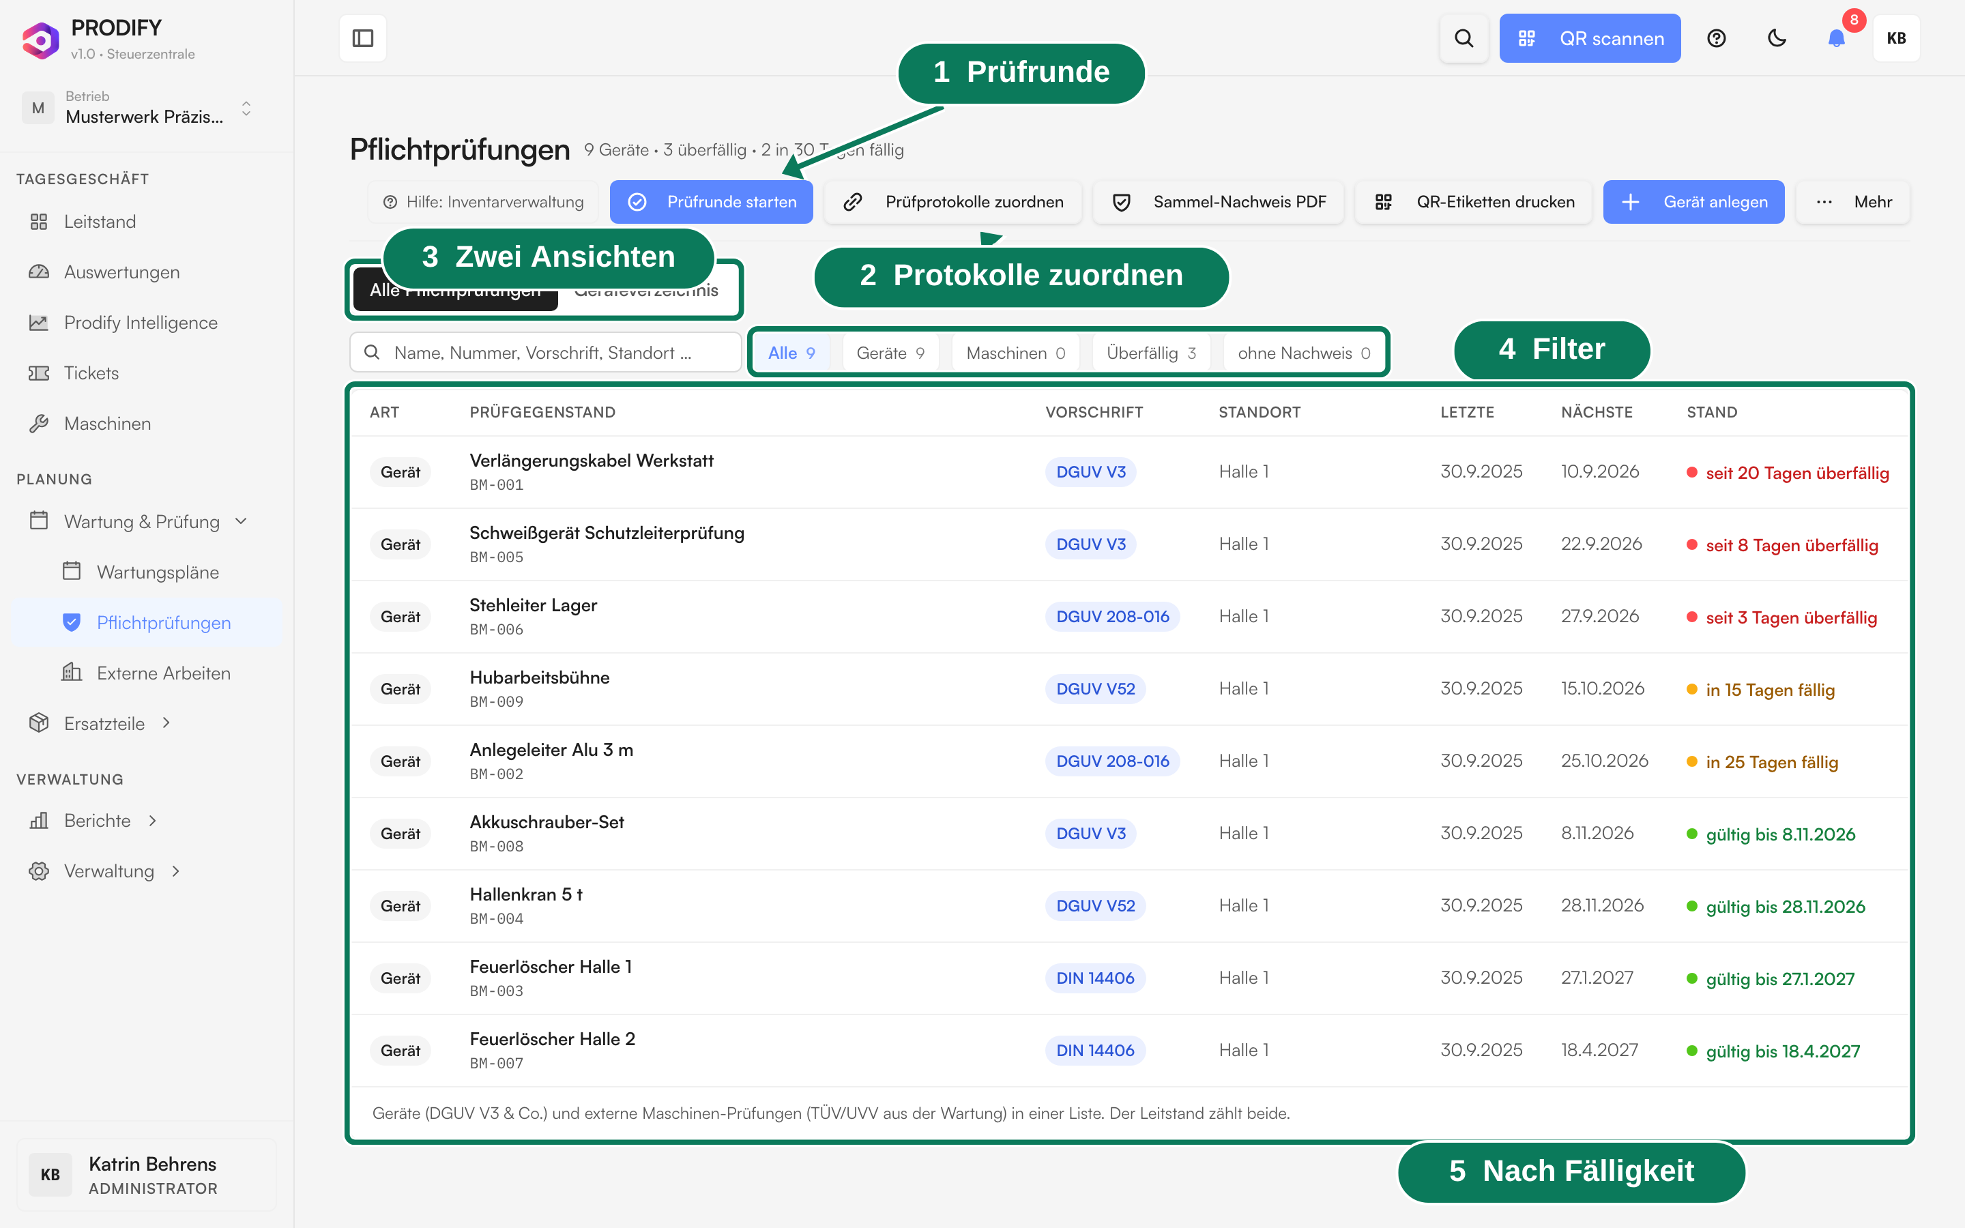Toggle dark mode moon icon
Screen dimensions: 1965x1228
1777,38
